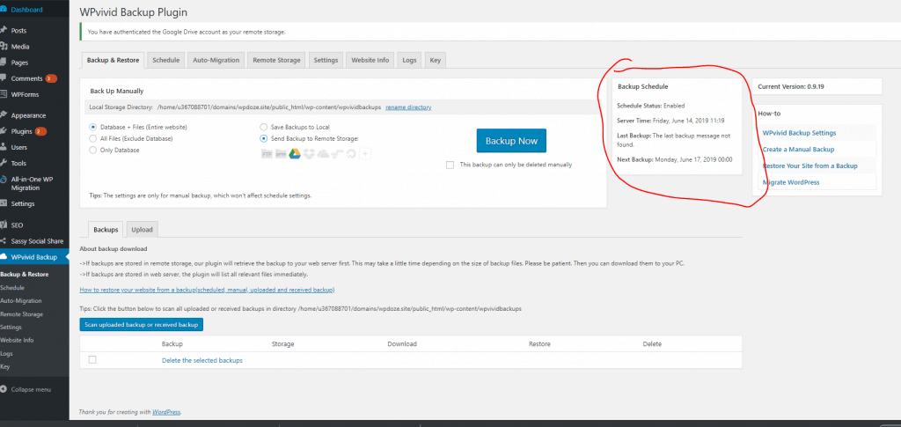This screenshot has height=427, width=901.
Task: Select the DigitalOcean Spaces storage icon
Action: point(351,154)
